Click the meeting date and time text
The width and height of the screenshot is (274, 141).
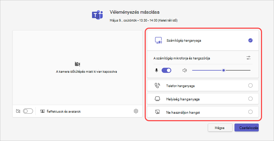(x=144, y=20)
